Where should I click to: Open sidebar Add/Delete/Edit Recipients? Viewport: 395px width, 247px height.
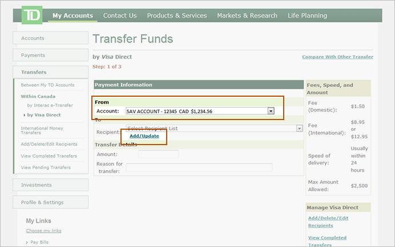tap(49, 144)
